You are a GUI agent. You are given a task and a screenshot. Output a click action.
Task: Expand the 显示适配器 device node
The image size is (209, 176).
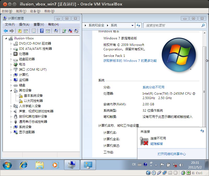[x=11, y=132]
